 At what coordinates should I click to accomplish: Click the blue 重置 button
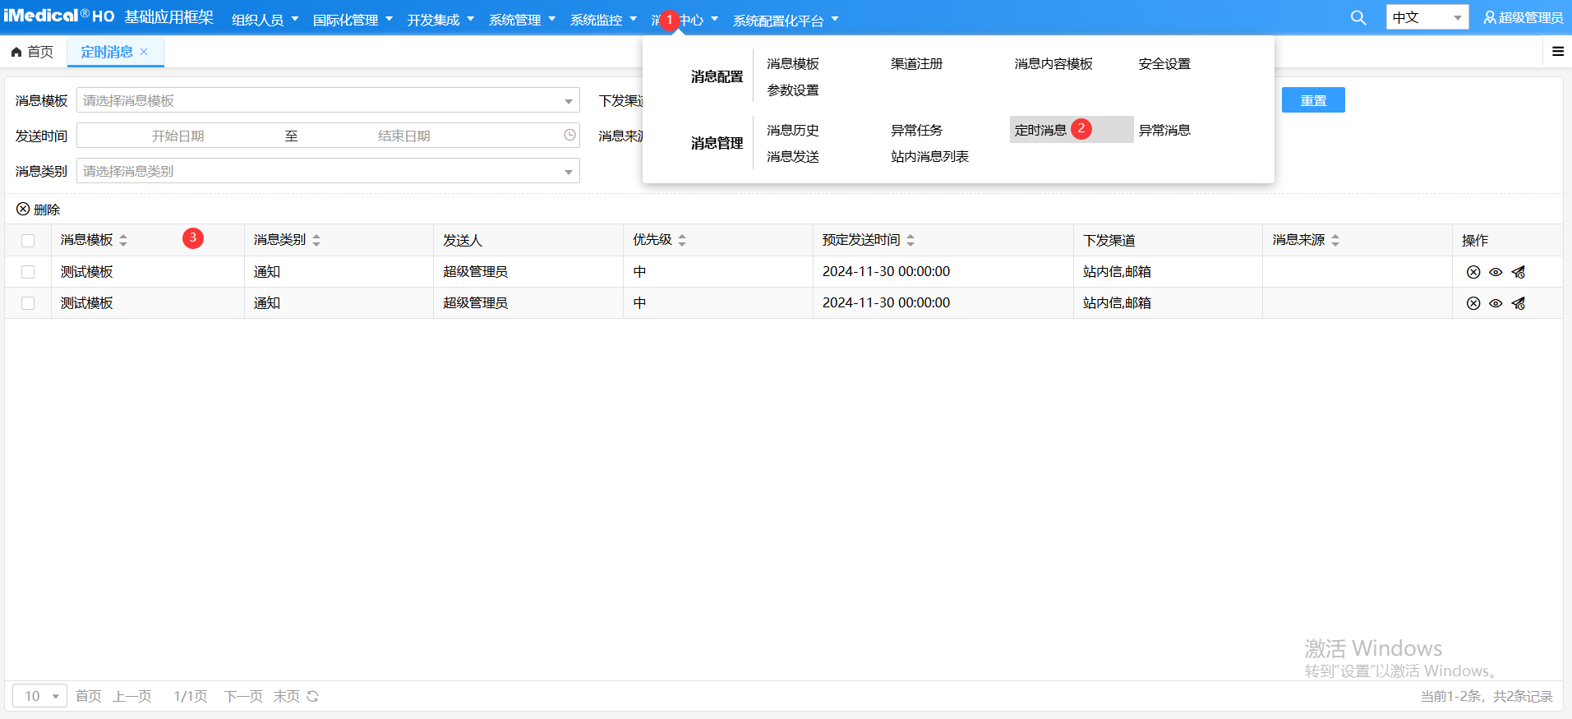(x=1312, y=100)
